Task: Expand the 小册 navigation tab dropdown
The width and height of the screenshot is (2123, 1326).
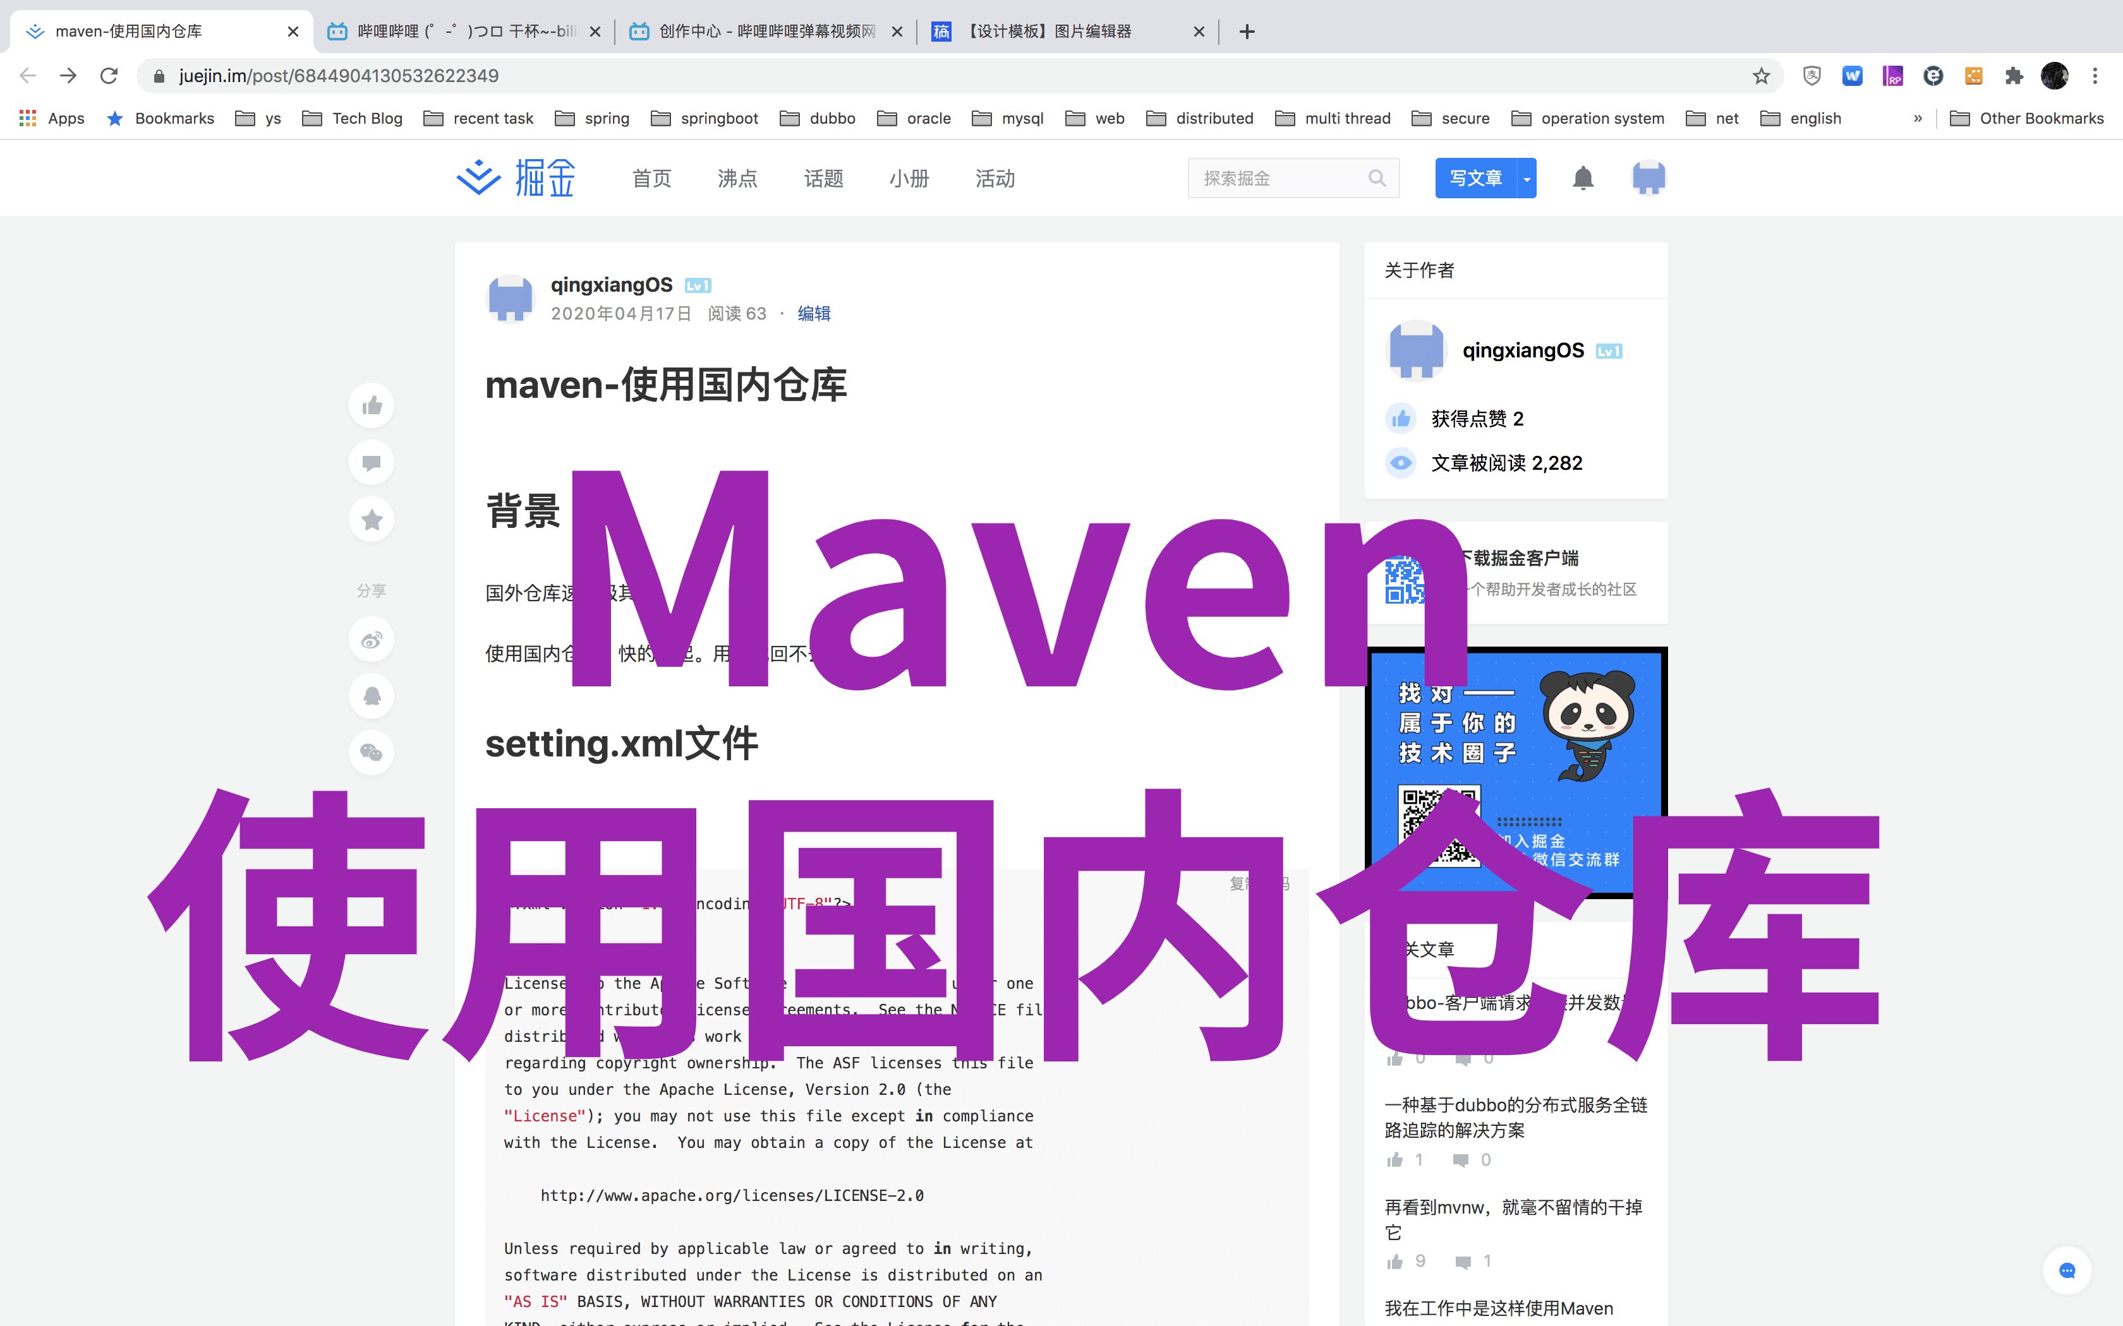Action: click(909, 177)
